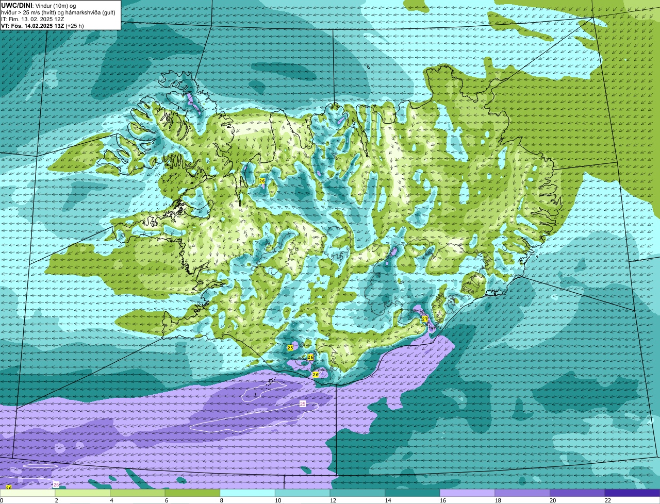Click the 12–14 m/s teal legend band
Image resolution: width=660 pixels, height=504 pixels.
click(357, 493)
